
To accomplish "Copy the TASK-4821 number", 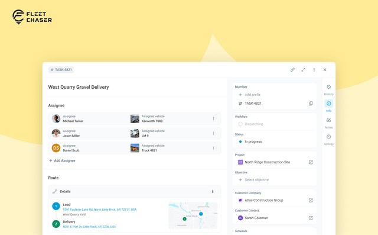I will tap(311, 104).
